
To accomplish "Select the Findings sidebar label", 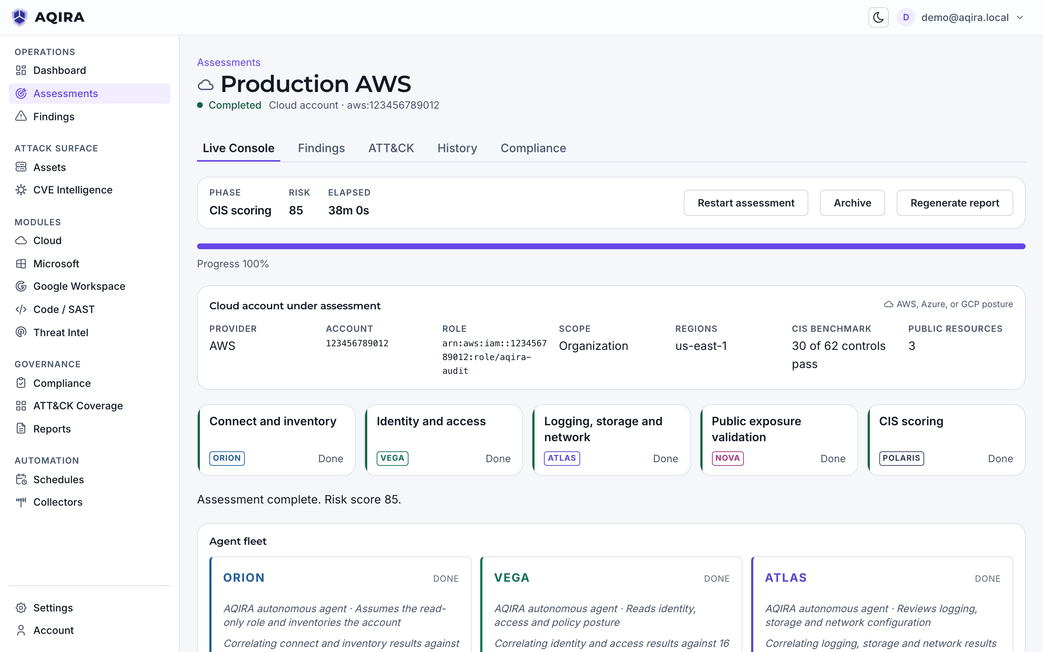I will point(54,116).
